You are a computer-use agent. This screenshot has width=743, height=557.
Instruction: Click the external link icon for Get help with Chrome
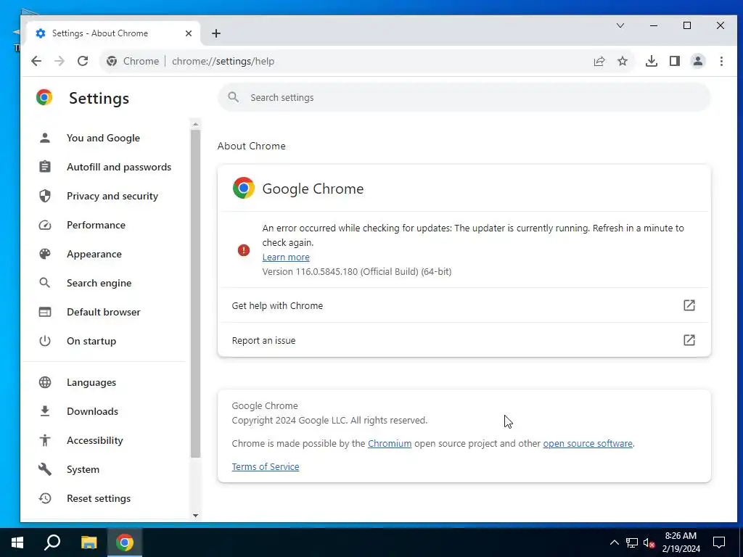click(689, 305)
